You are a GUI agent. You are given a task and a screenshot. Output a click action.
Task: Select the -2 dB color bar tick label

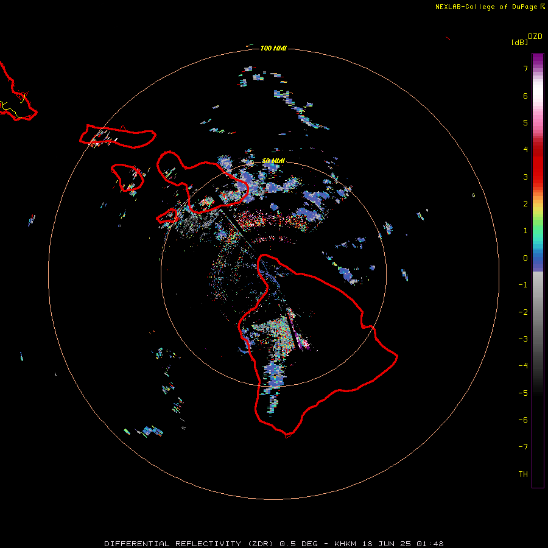(523, 312)
